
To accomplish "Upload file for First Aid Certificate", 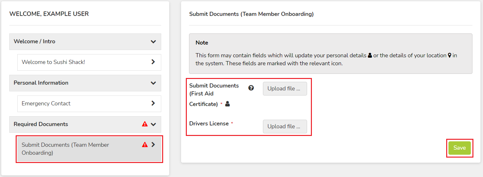I will pyautogui.click(x=285, y=89).
